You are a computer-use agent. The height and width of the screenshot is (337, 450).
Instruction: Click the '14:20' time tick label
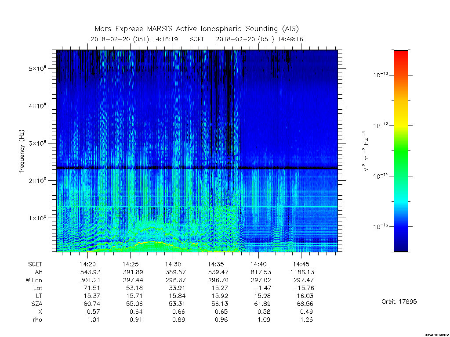87,264
